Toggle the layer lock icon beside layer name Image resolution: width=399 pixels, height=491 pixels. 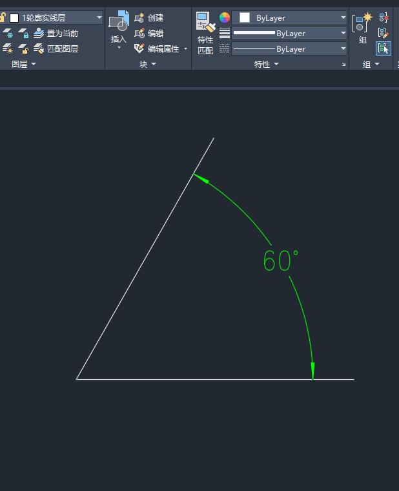tap(3, 18)
